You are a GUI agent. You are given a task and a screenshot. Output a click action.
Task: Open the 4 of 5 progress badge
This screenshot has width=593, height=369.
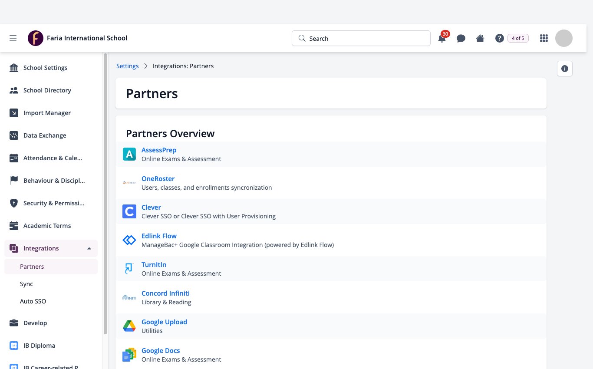pos(518,38)
